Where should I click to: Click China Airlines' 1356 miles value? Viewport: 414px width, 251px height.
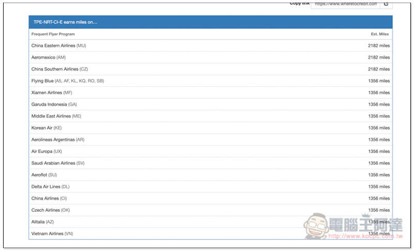379,198
